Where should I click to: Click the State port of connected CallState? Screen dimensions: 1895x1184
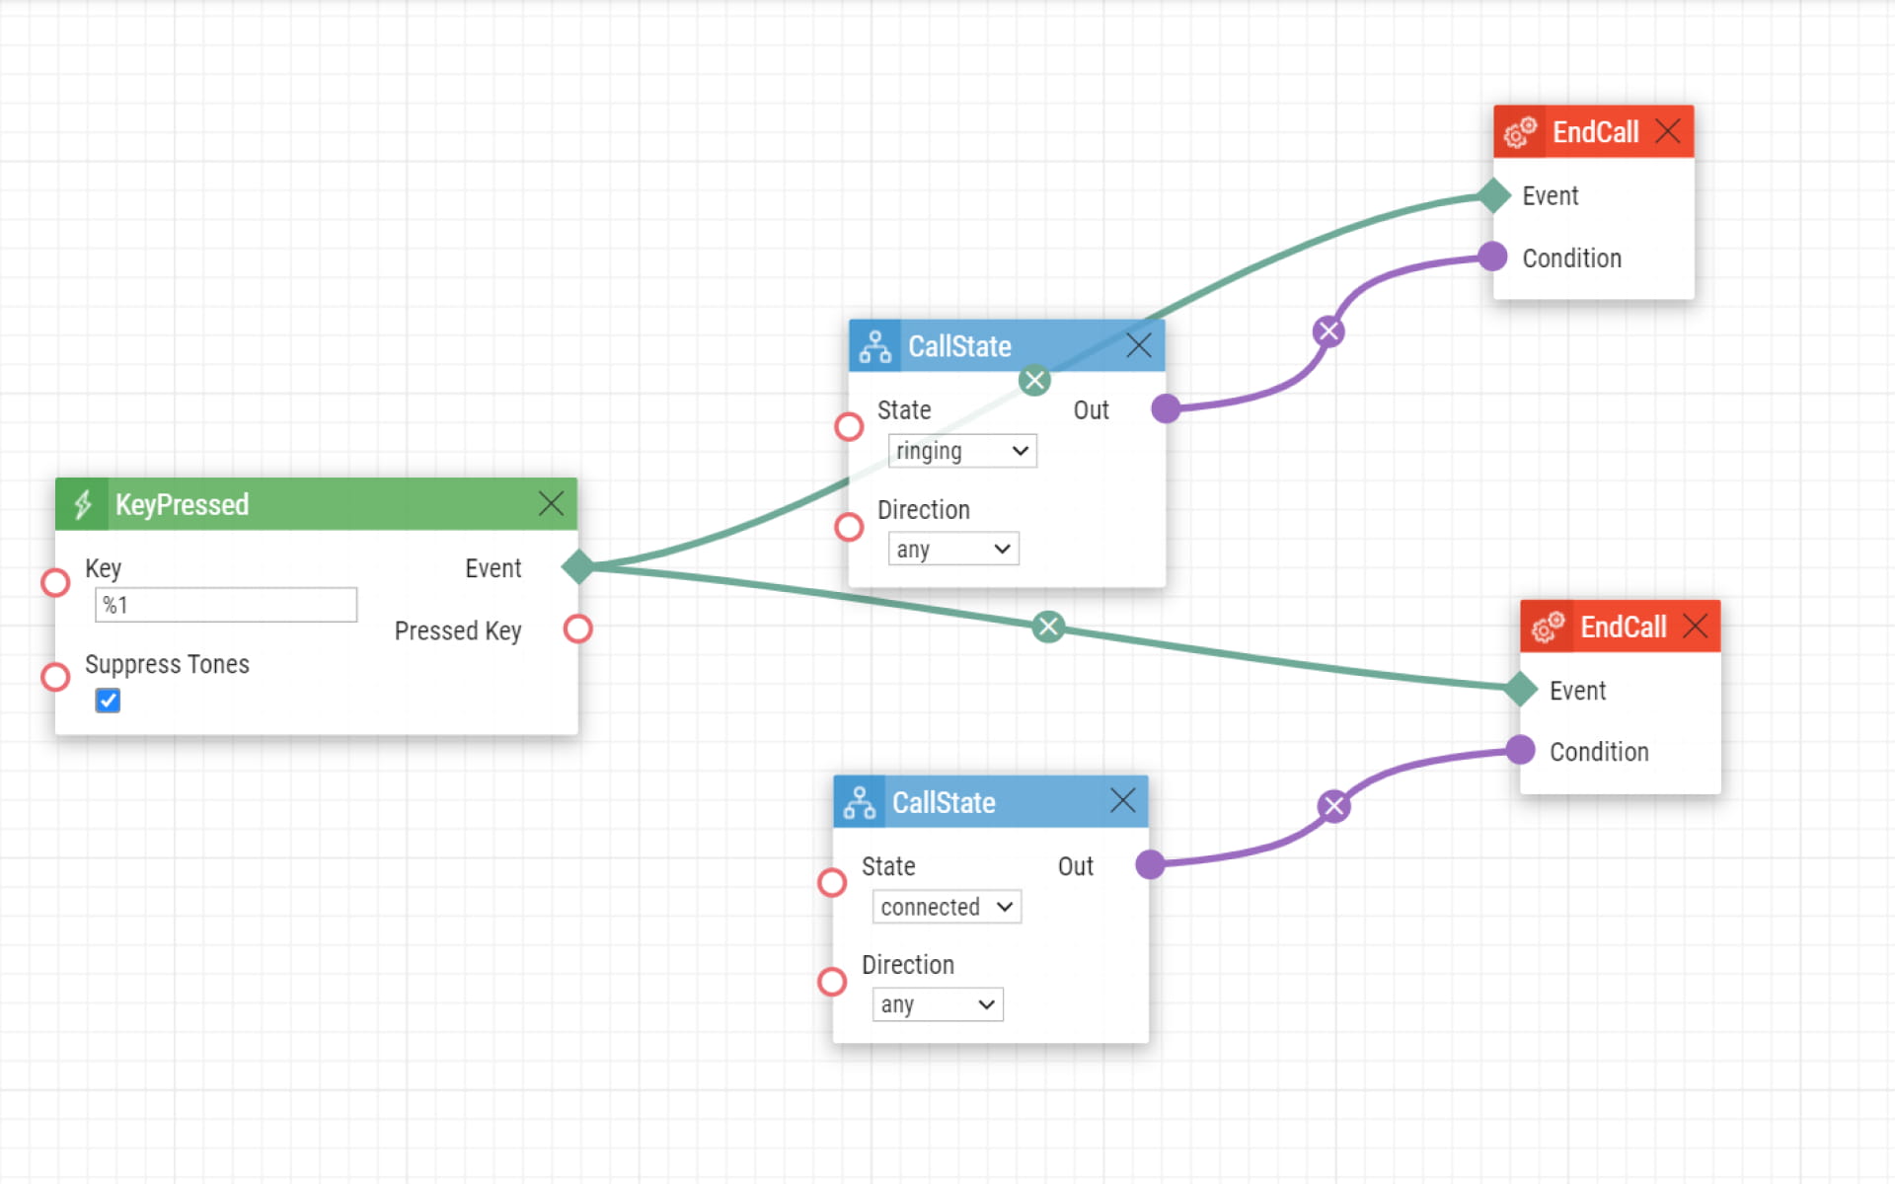832,882
